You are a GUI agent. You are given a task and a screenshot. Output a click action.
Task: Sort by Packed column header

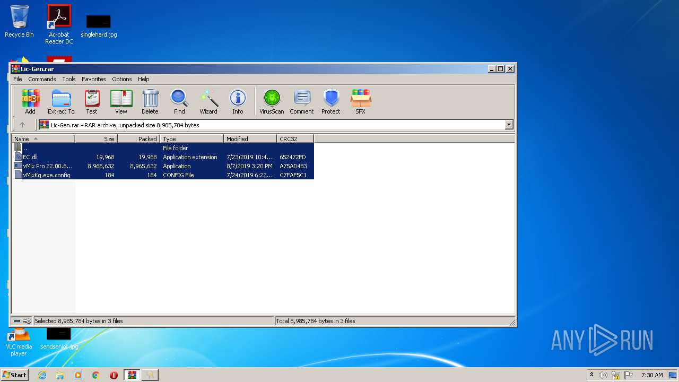coord(138,139)
